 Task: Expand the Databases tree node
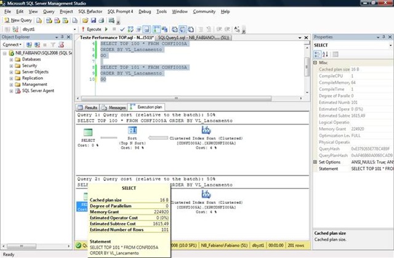[x=10, y=60]
